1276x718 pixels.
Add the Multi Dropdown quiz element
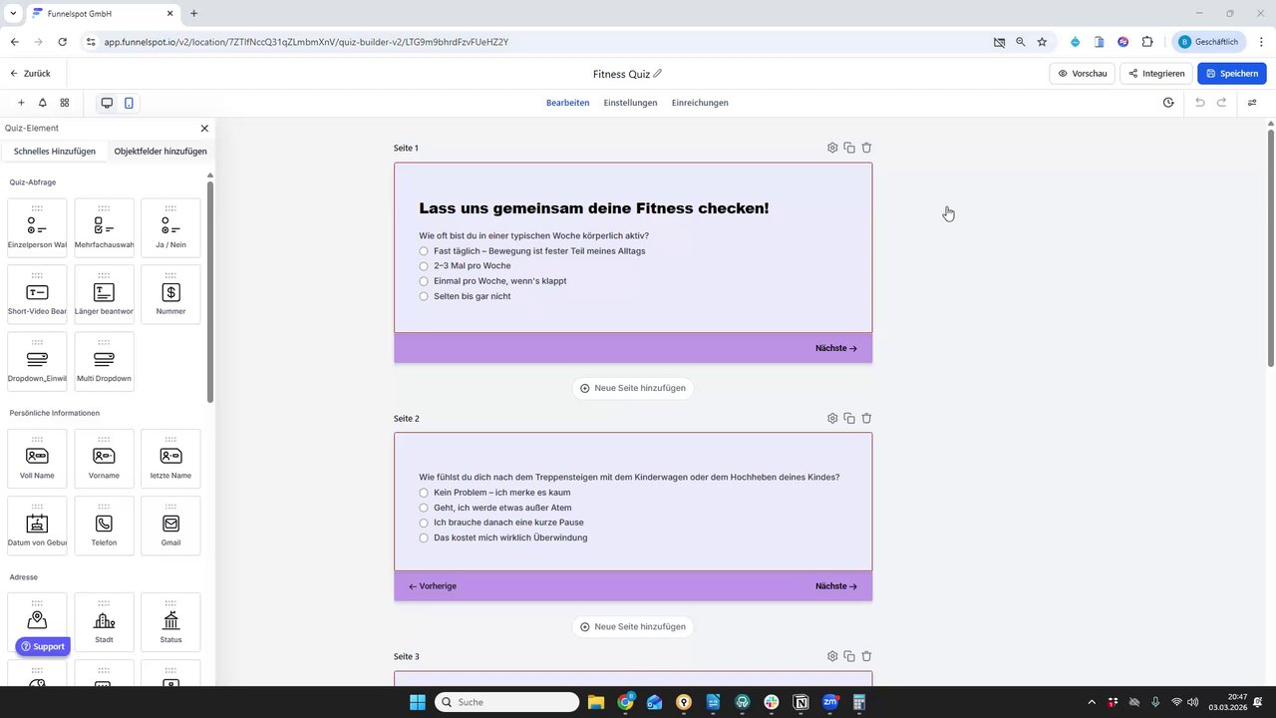(x=104, y=361)
